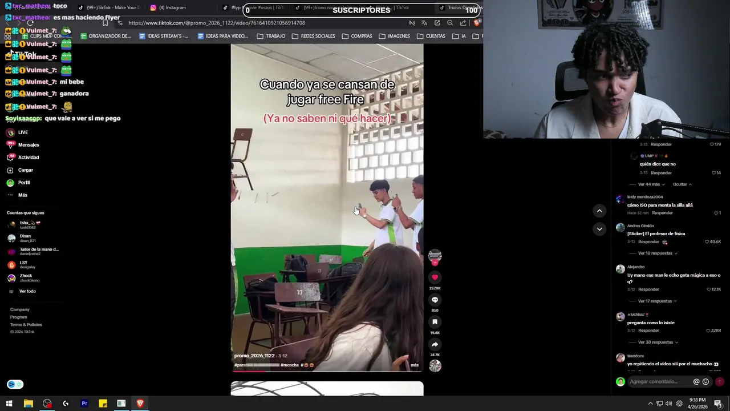Open followed account LSY

point(22,264)
